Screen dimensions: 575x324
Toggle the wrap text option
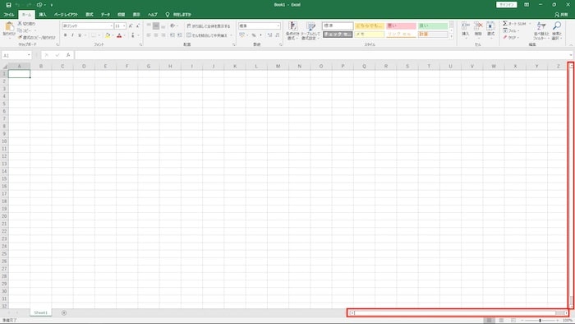[209, 26]
